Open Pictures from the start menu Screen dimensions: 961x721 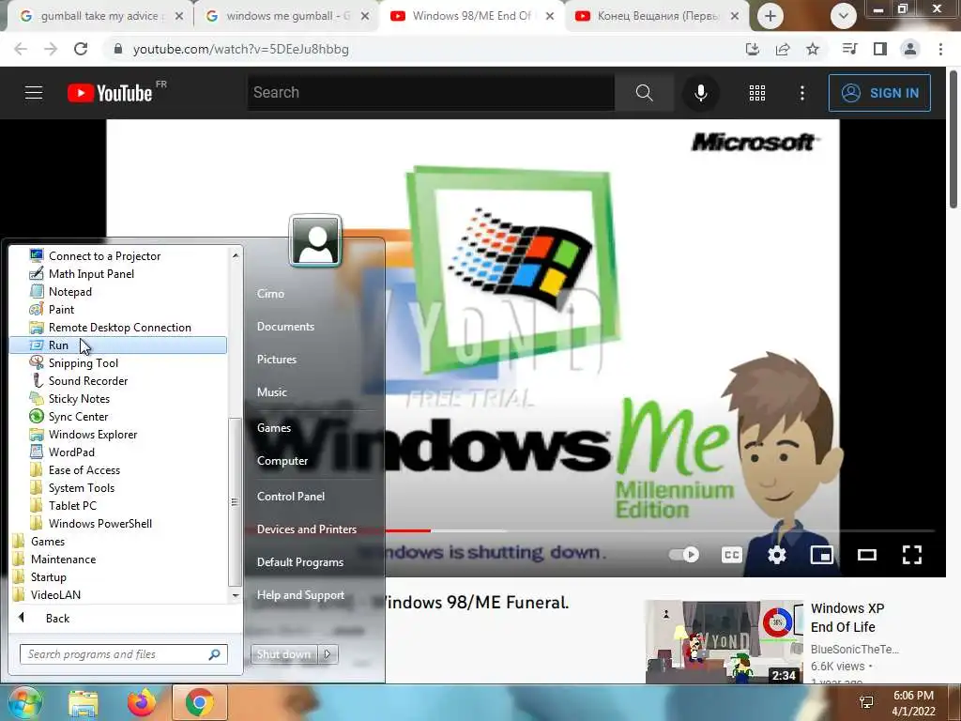pos(277,360)
